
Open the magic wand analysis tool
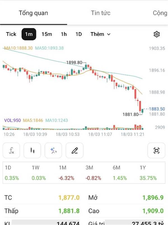click(x=53, y=150)
